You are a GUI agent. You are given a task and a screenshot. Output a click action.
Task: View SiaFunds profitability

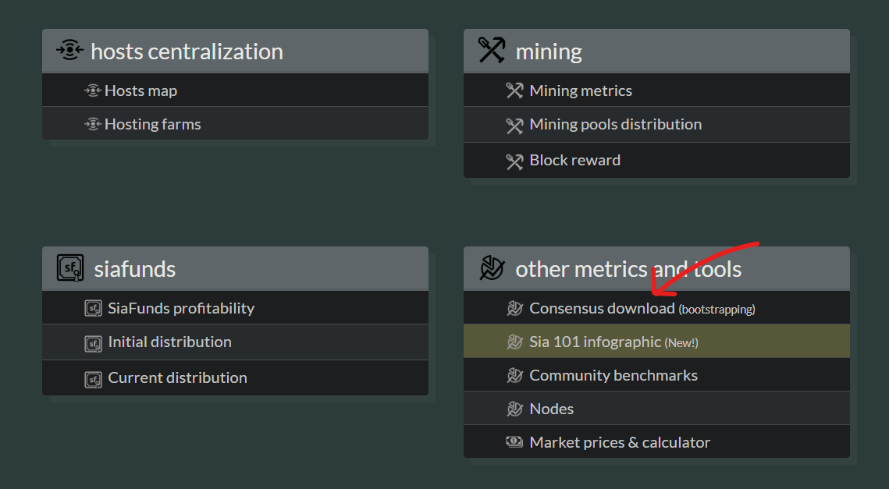pyautogui.click(x=235, y=308)
